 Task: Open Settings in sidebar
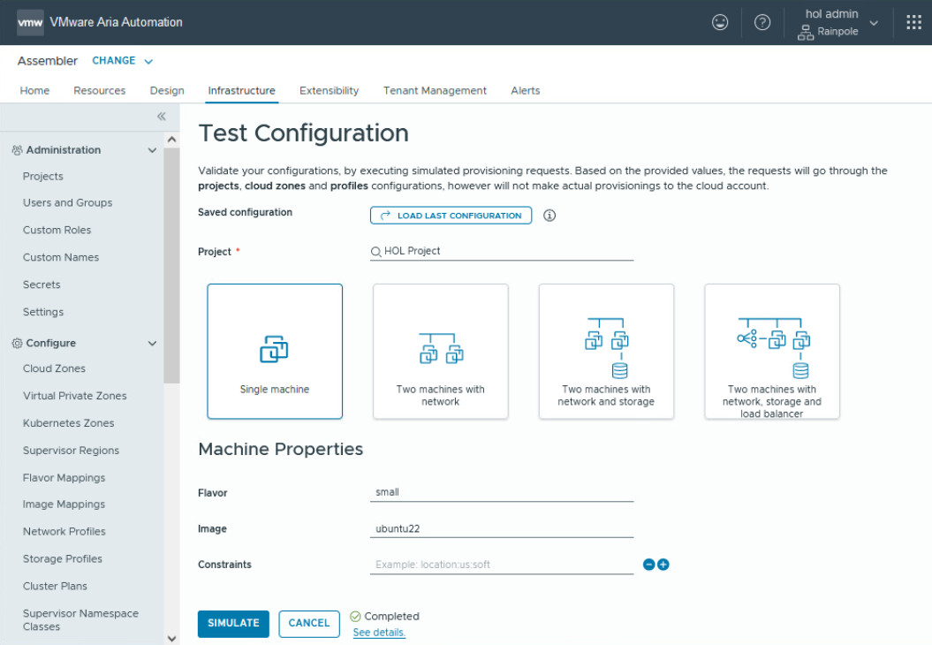(42, 313)
